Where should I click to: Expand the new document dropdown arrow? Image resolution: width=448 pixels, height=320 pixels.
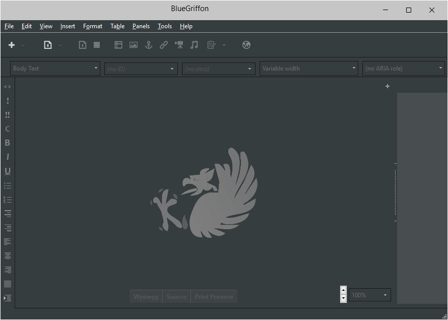(x=23, y=45)
